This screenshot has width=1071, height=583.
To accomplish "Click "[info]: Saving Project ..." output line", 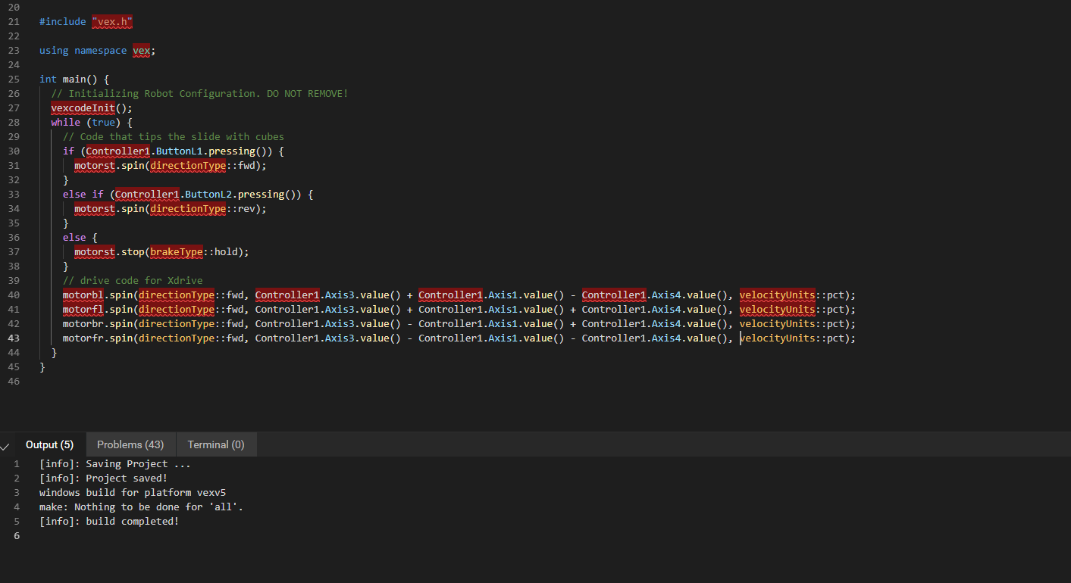I will coord(115,464).
